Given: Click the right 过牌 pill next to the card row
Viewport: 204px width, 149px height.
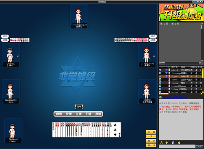Looking at the screenshot, I should click(x=153, y=40).
